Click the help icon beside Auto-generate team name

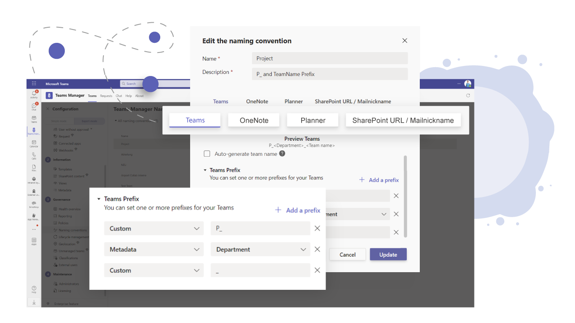(x=282, y=154)
